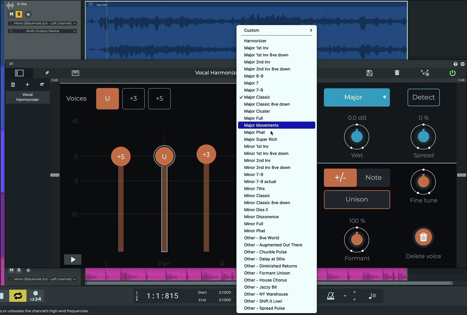Viewport: 467px width, 315px height.
Task: Open the Major scale dropdown
Action: click(357, 97)
